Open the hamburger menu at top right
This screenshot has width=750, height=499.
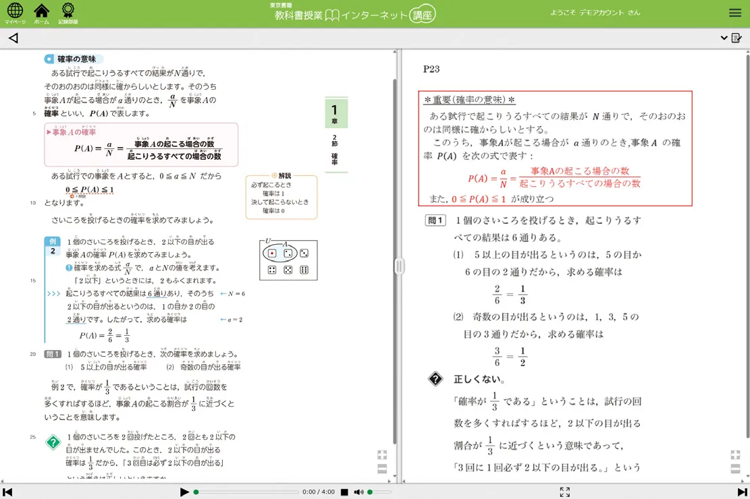pyautogui.click(x=735, y=13)
